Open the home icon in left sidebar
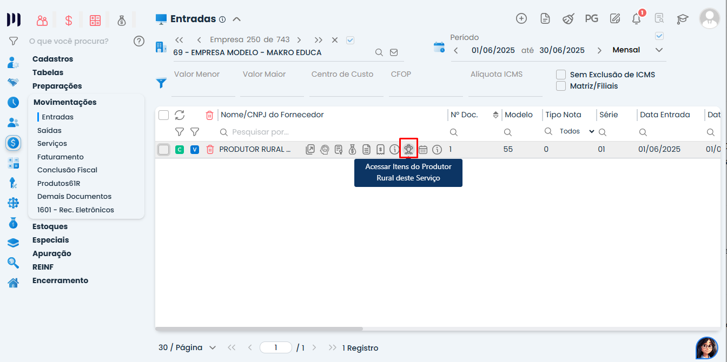727x362 pixels. coord(14,282)
